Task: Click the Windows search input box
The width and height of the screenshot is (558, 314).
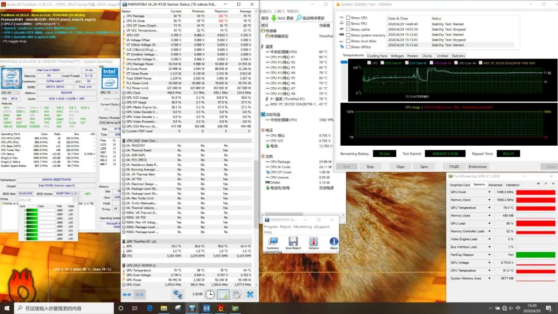Action: point(65,308)
